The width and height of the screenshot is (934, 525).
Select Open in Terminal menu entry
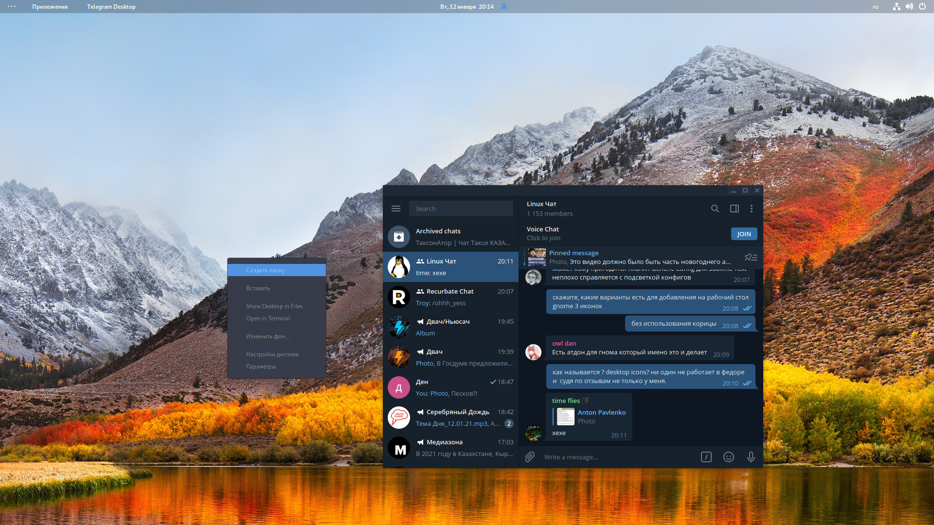pos(277,318)
